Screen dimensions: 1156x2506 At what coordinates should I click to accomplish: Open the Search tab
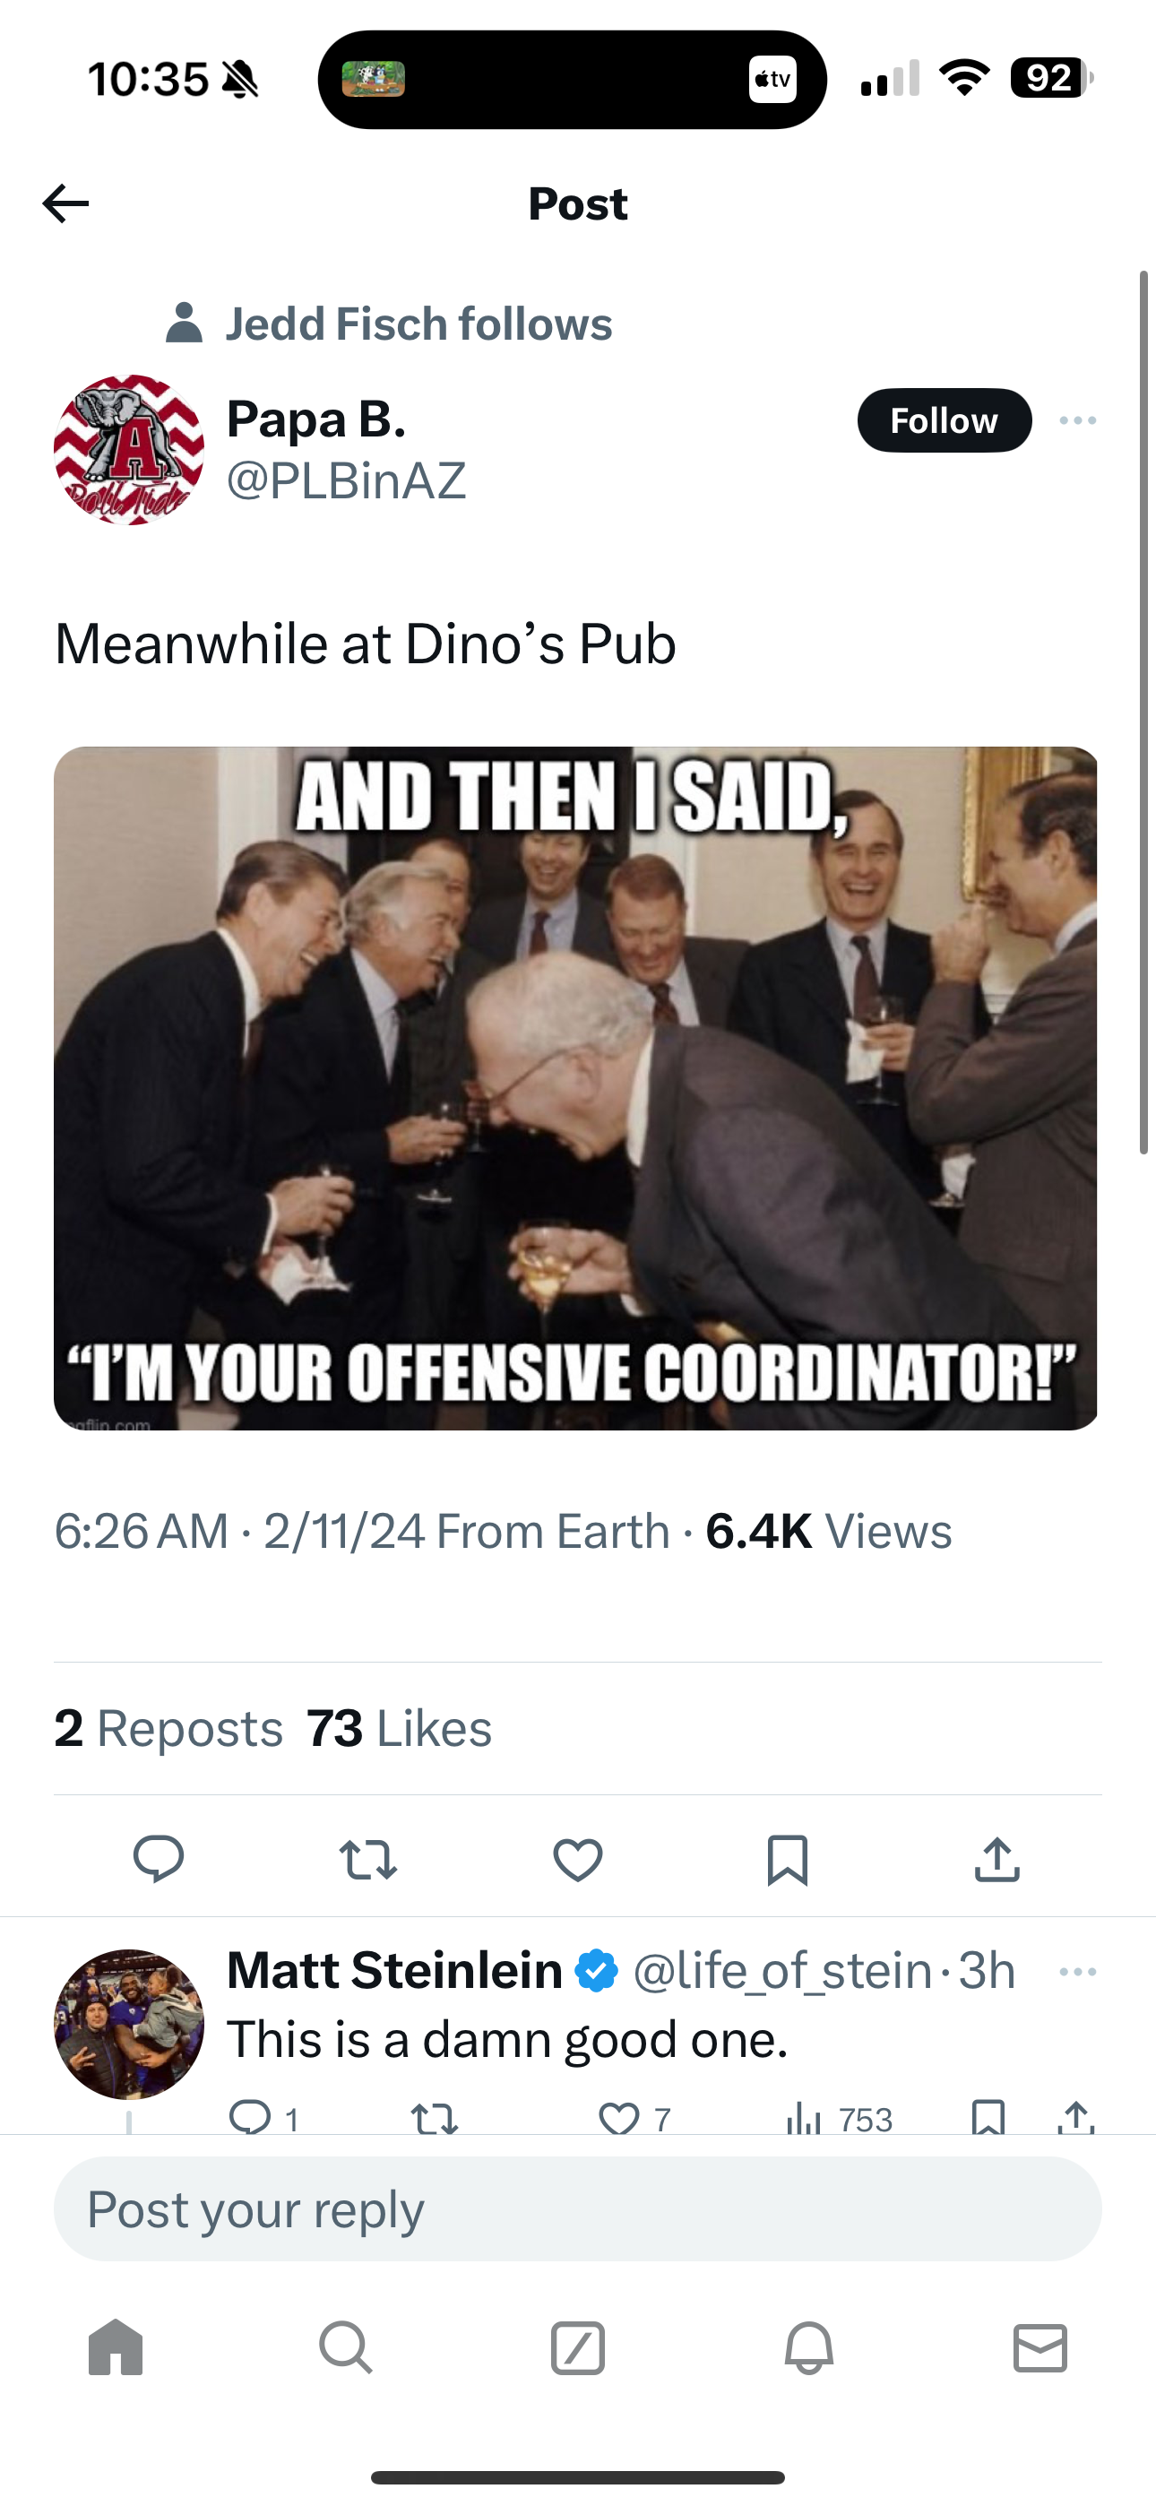(x=345, y=2348)
